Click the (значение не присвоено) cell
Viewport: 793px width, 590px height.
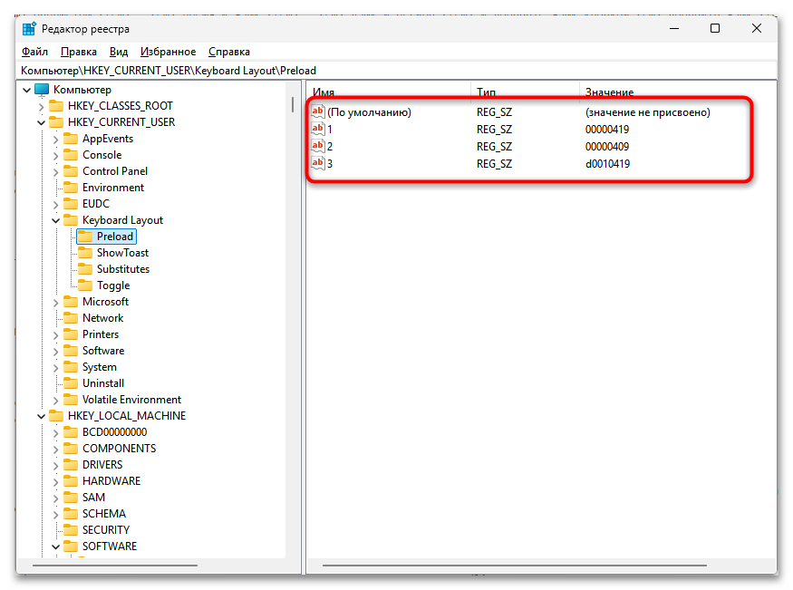[x=647, y=112]
